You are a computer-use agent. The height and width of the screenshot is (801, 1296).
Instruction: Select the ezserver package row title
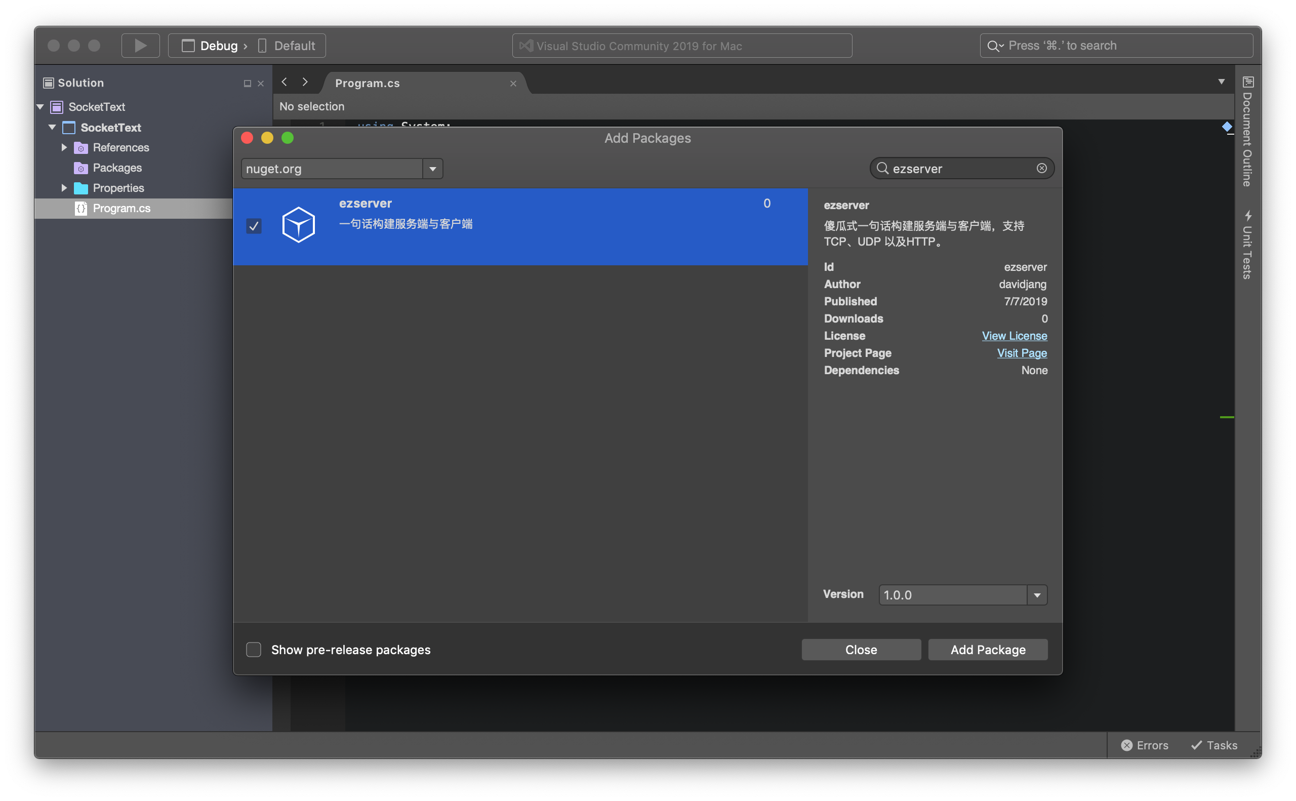[x=366, y=204]
